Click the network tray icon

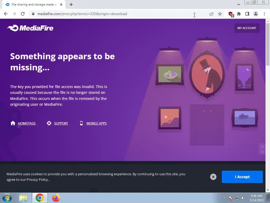(x=237, y=198)
